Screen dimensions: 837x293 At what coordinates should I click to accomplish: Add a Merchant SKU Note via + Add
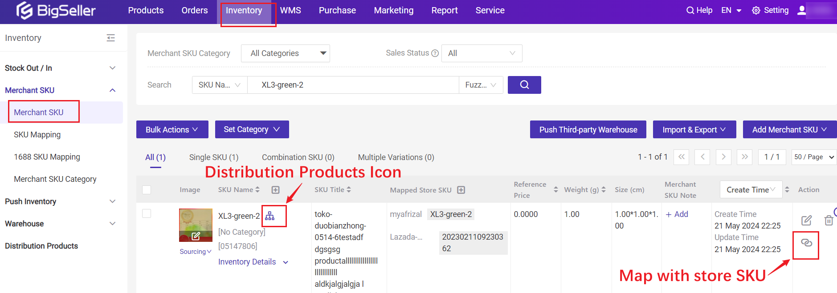(677, 214)
